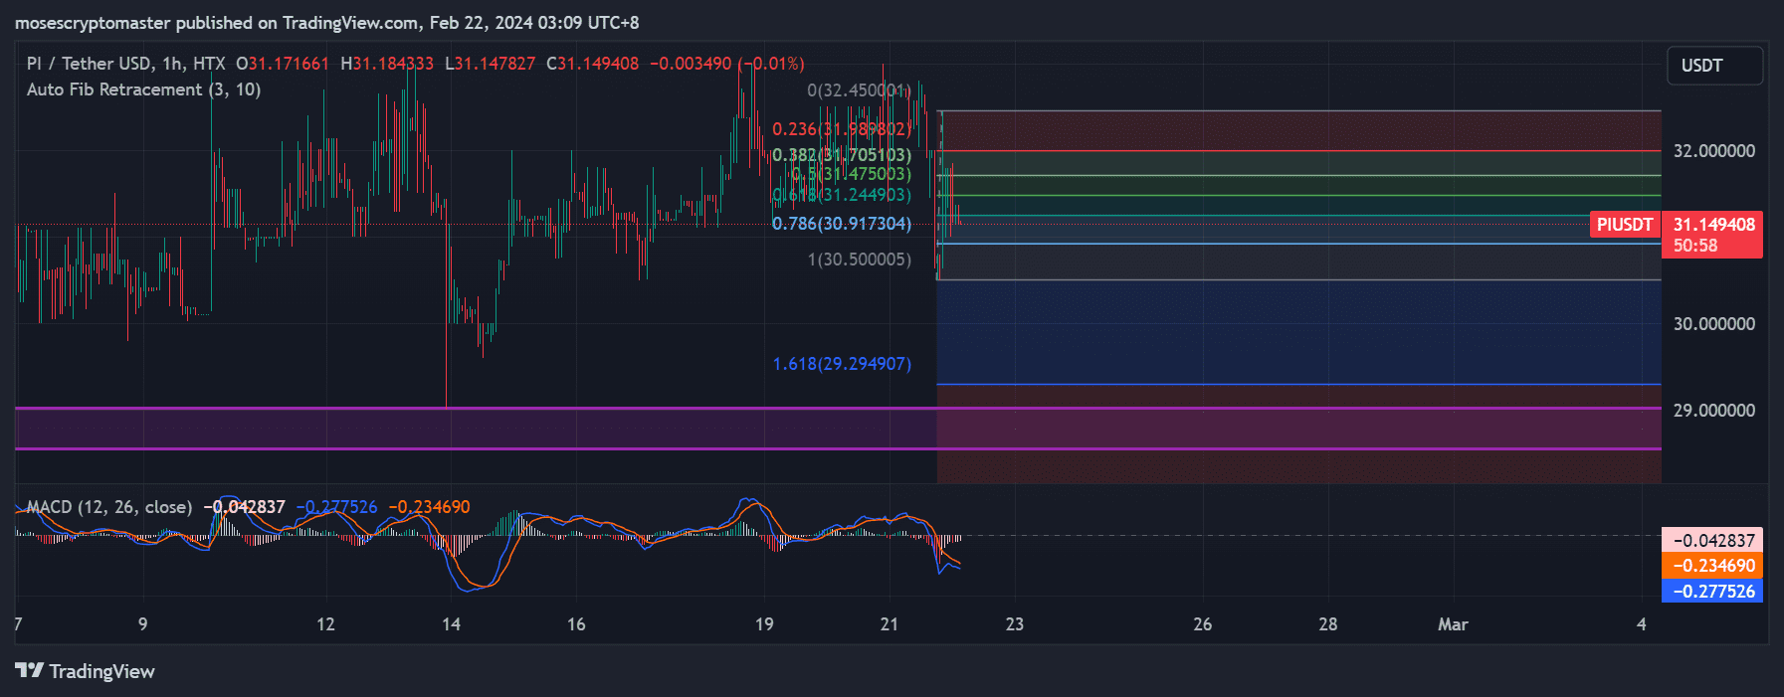Click the 29.000000 price axis label
This screenshot has height=697, width=1784.
coord(1713,411)
